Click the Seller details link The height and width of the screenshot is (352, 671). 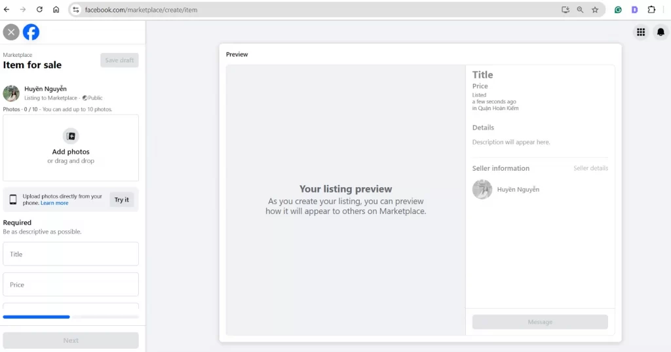coord(590,168)
